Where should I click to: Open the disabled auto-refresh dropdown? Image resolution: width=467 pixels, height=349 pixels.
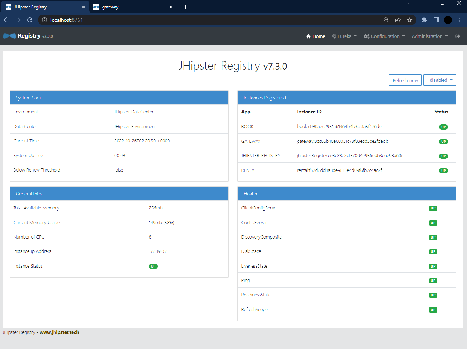[x=440, y=80]
